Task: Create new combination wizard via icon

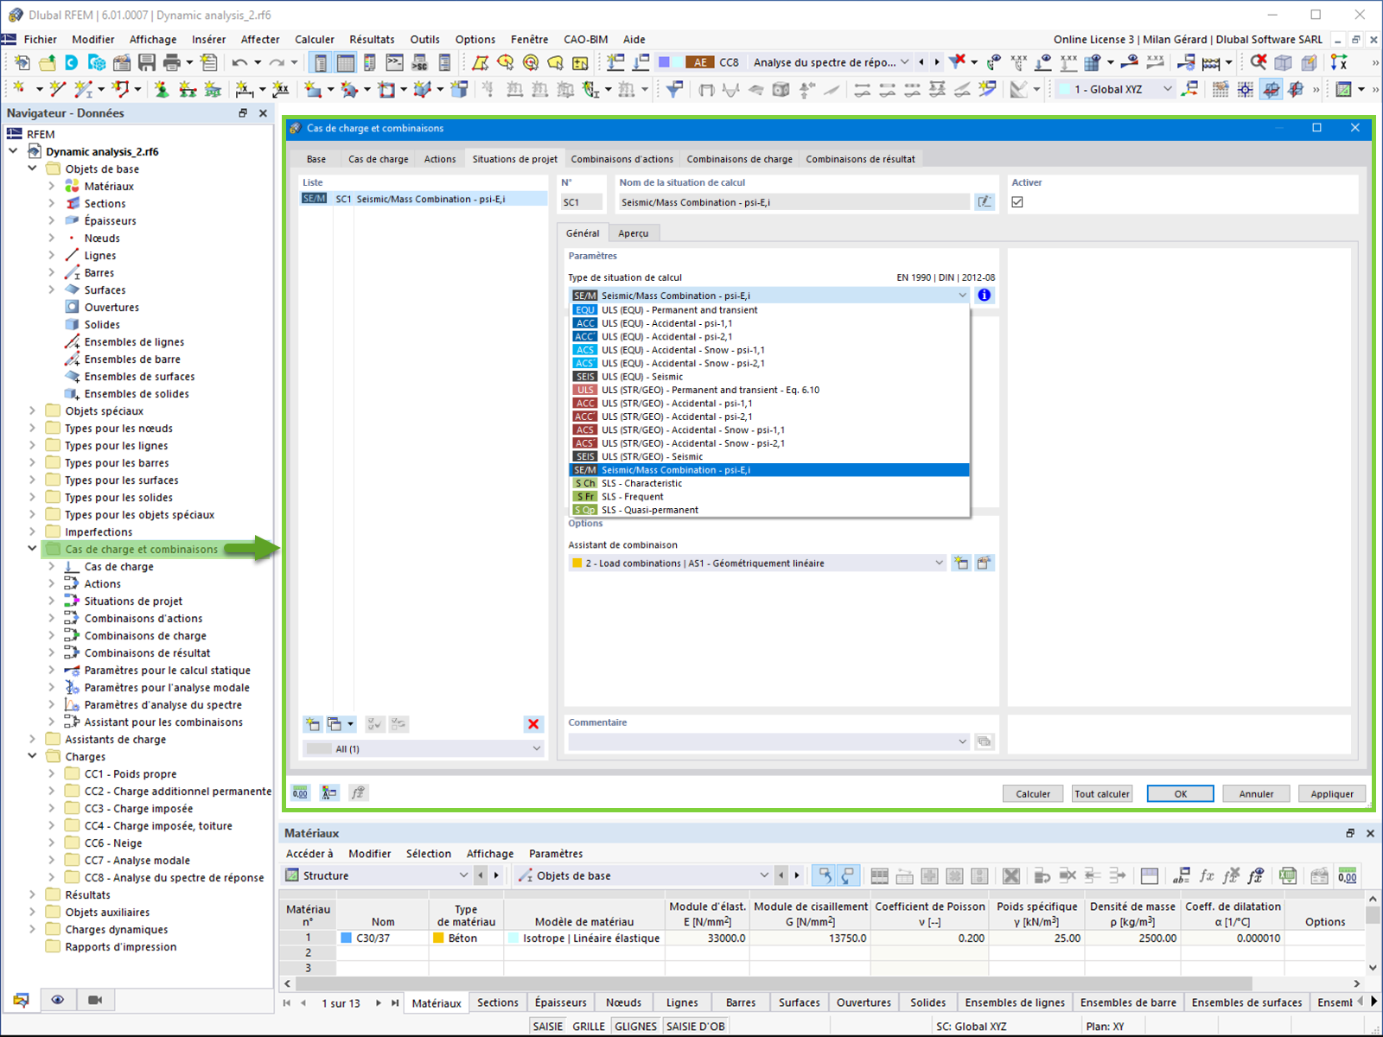Action: coord(961,563)
